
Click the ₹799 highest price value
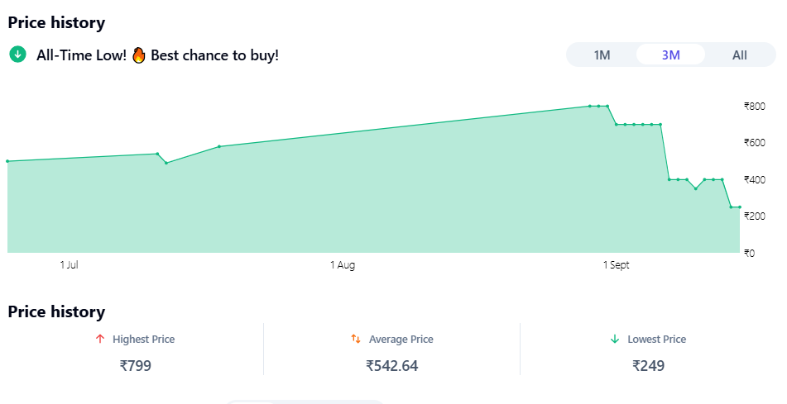coord(136,365)
